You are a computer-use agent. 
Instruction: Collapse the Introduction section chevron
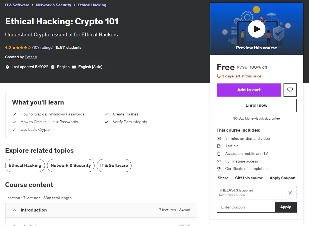click(x=15, y=210)
